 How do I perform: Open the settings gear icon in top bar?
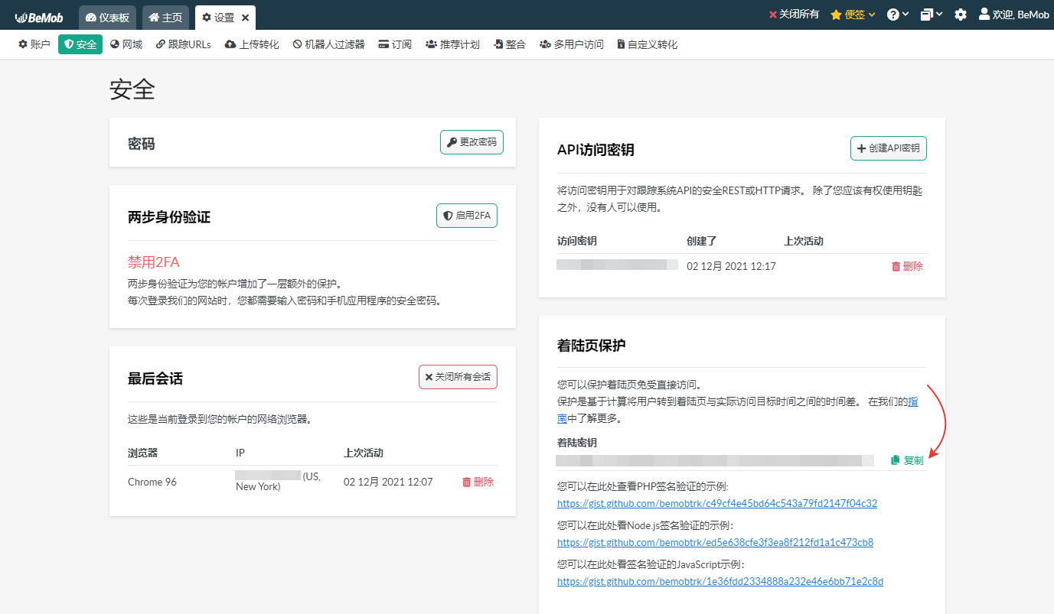tap(961, 15)
